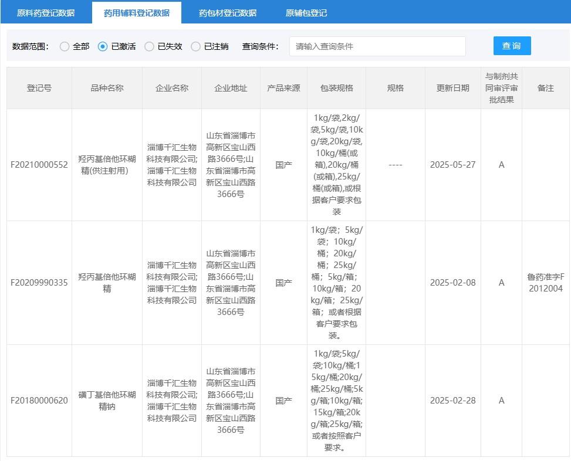
Task: Select registration number F20180000620
Action: (x=39, y=401)
